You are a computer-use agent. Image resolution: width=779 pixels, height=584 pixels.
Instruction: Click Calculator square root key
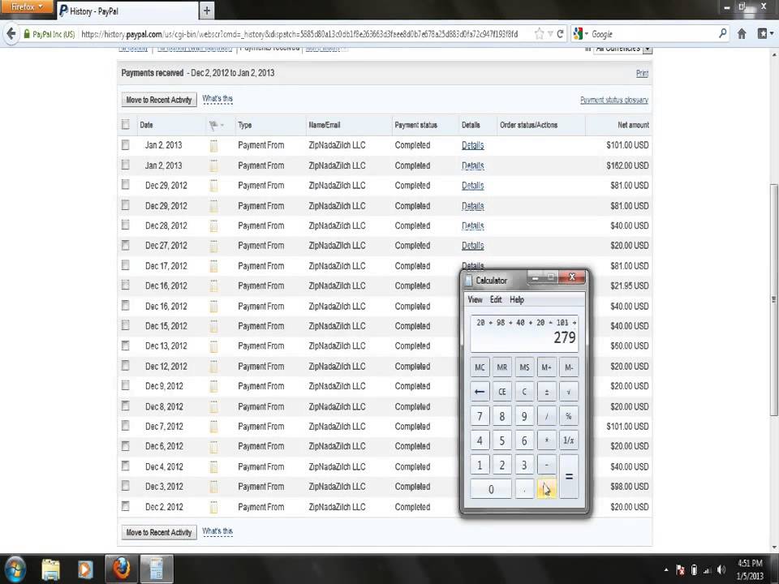[569, 392]
